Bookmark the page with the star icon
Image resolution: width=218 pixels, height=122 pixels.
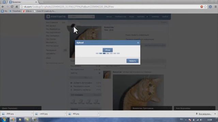tap(205, 7)
